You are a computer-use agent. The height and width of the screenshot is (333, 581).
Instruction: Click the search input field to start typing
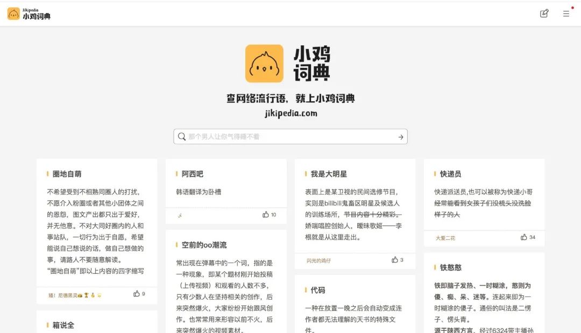pyautogui.click(x=290, y=137)
